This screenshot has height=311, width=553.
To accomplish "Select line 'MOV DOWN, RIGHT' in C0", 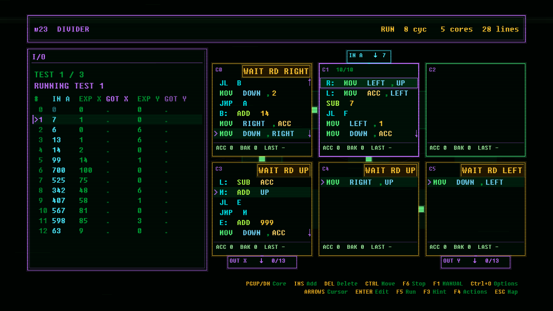I will click(x=262, y=133).
